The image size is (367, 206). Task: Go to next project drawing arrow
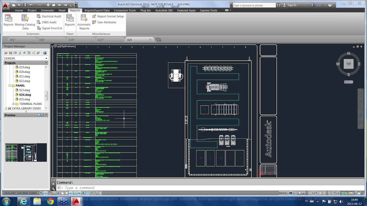(65, 5)
